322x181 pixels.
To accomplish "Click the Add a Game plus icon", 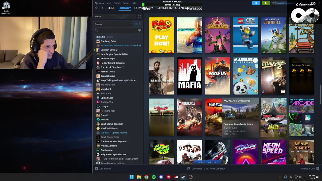I will click(x=97, y=169).
